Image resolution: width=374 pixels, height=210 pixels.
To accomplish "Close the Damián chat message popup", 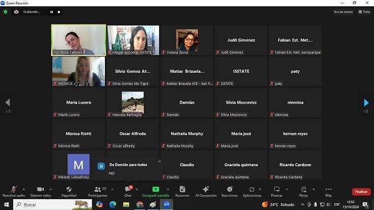I will (159, 162).
